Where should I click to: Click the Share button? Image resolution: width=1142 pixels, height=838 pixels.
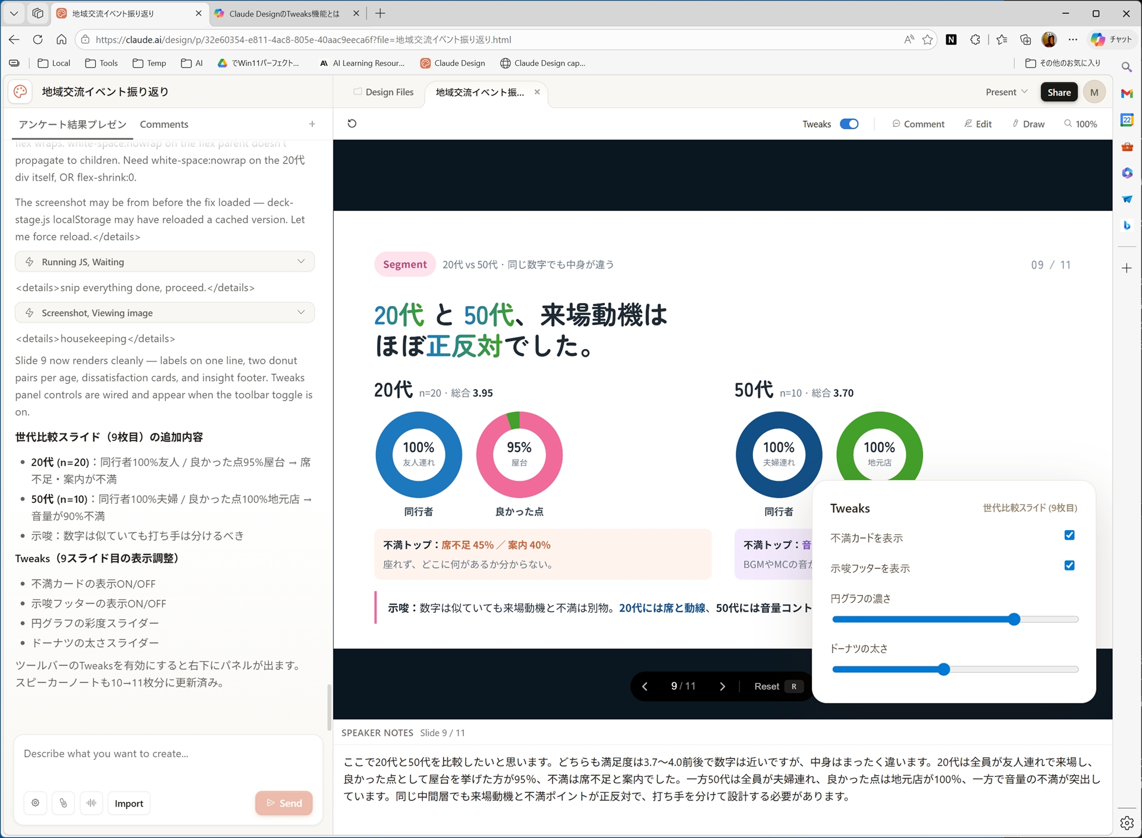[1059, 92]
